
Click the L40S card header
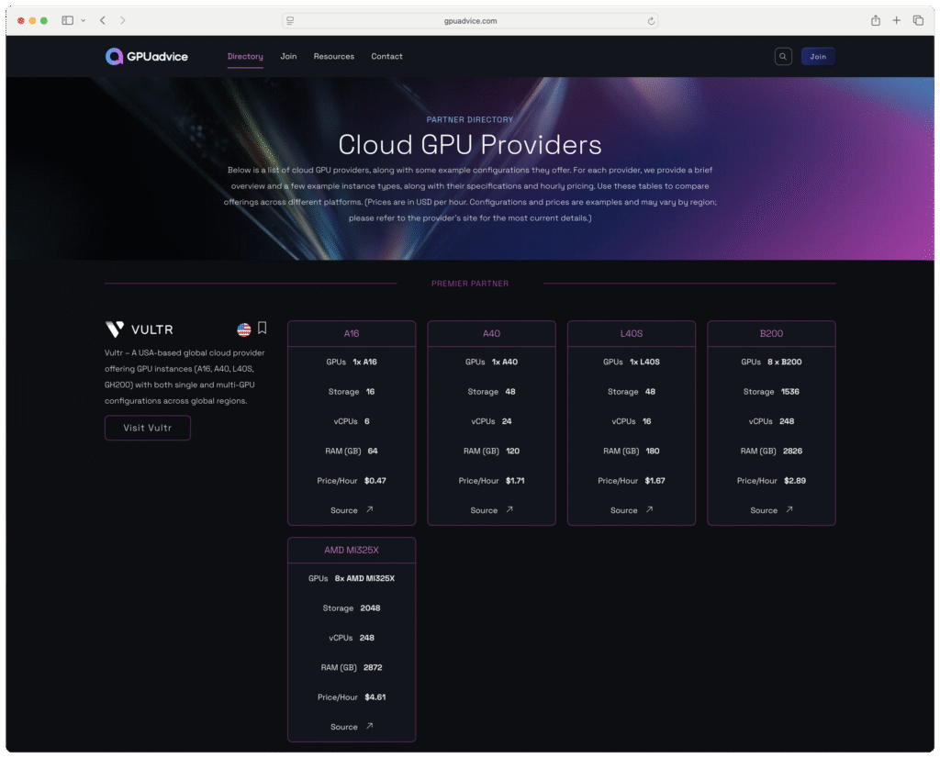632,334
